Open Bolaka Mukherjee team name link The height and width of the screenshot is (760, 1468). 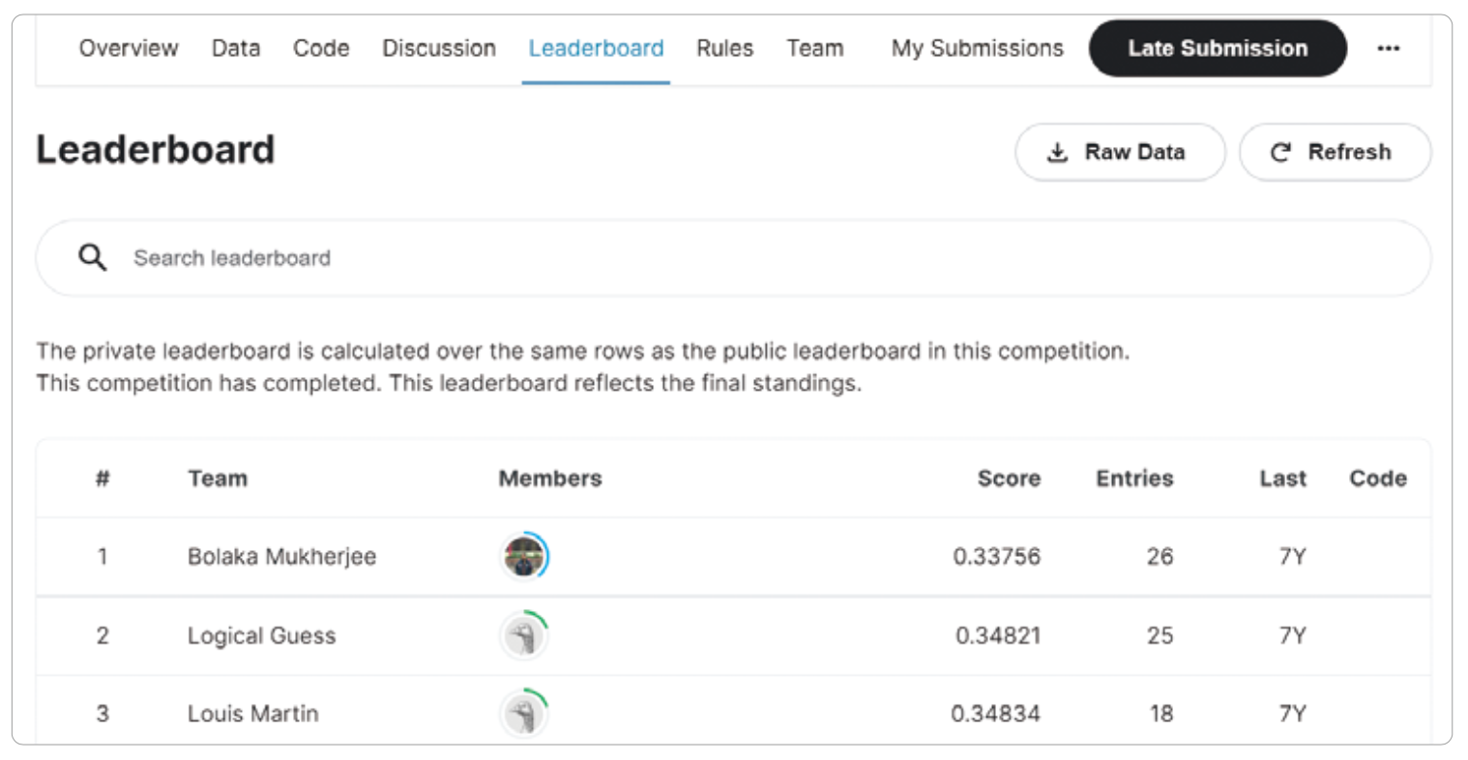pos(281,557)
